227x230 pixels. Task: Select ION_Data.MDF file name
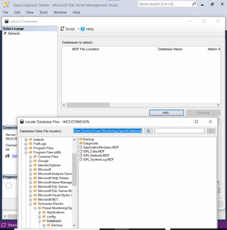pyautogui.click(x=94, y=151)
